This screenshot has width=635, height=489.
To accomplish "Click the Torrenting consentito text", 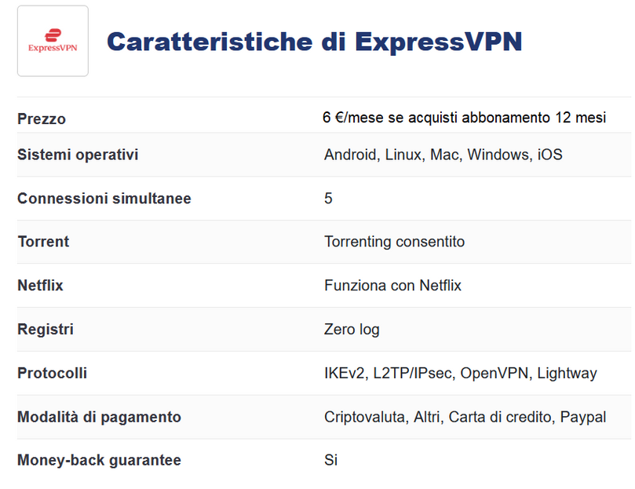I will pos(395,242).
